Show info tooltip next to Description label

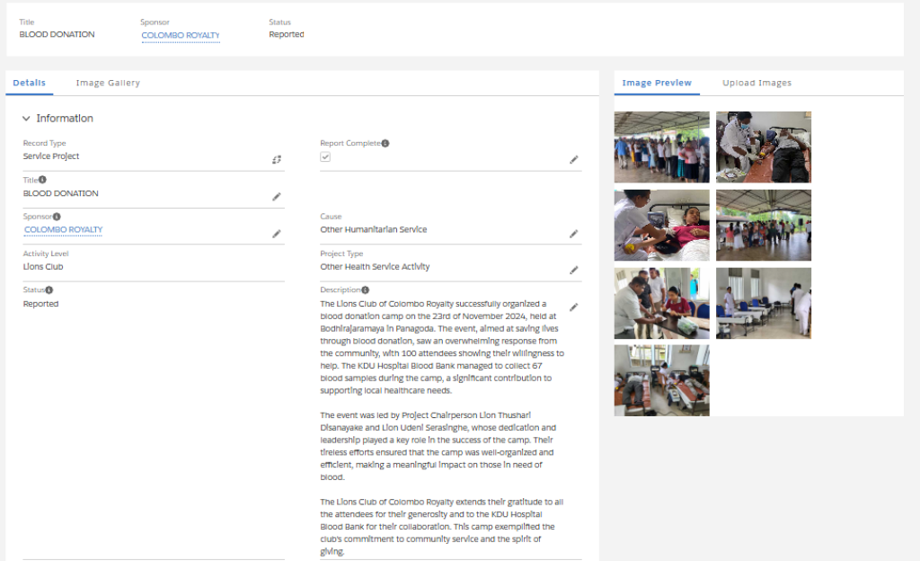(366, 289)
